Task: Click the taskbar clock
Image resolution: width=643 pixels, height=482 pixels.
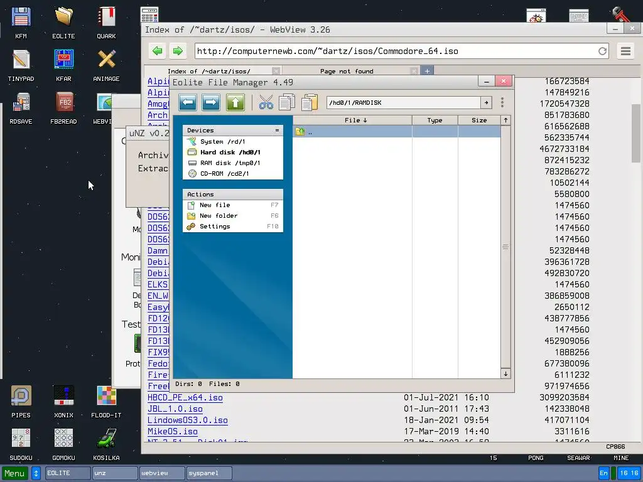Action: pyautogui.click(x=629, y=473)
